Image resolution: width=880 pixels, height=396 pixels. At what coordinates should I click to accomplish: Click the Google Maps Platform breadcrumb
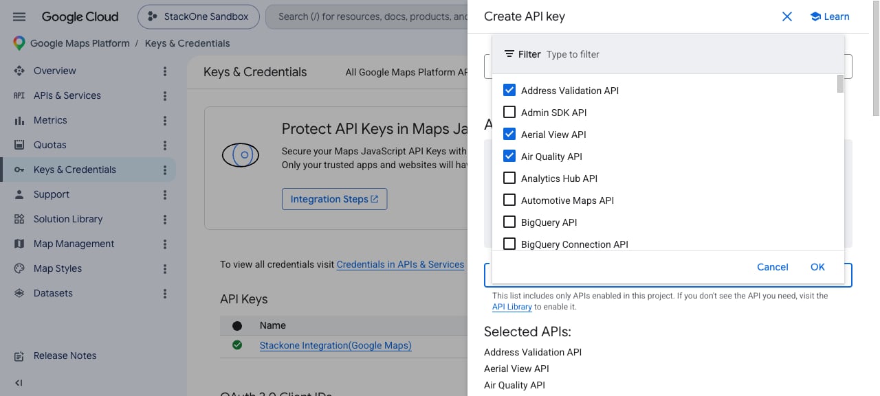(80, 43)
